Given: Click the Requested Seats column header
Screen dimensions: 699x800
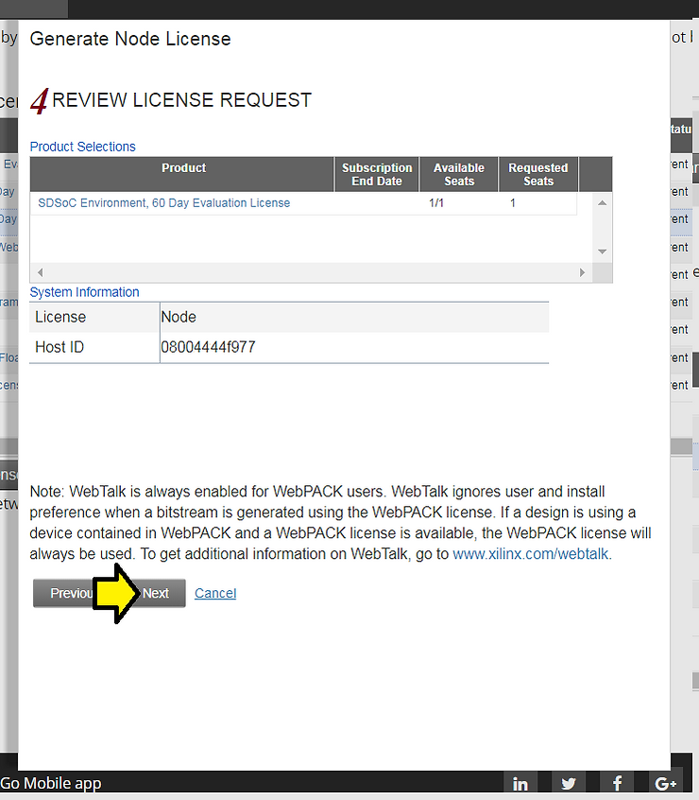Looking at the screenshot, I should point(537,174).
